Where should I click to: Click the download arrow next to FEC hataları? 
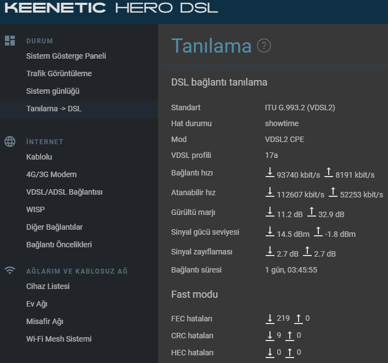[x=269, y=319]
